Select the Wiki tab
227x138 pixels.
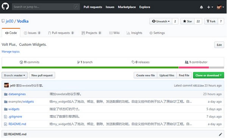coord(114,33)
